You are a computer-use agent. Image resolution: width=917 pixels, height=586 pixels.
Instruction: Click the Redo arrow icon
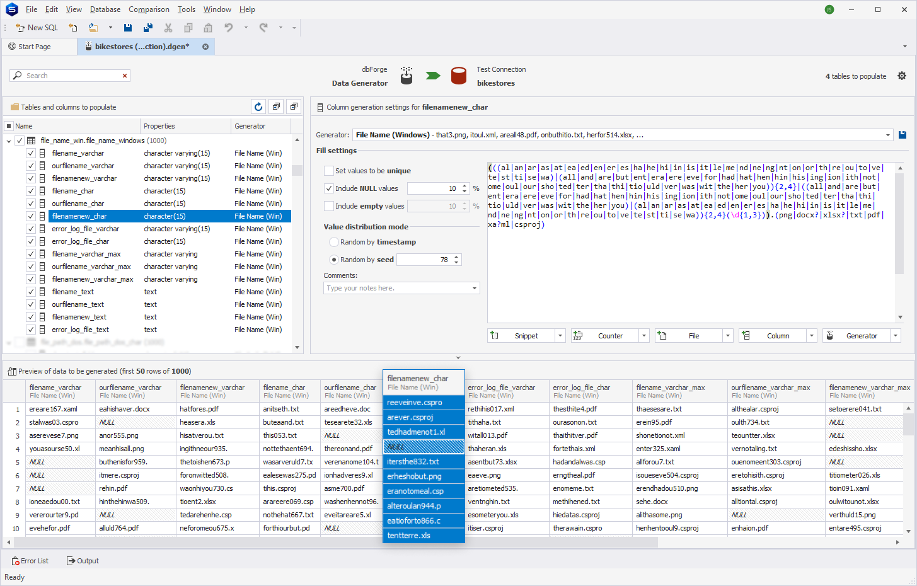263,28
